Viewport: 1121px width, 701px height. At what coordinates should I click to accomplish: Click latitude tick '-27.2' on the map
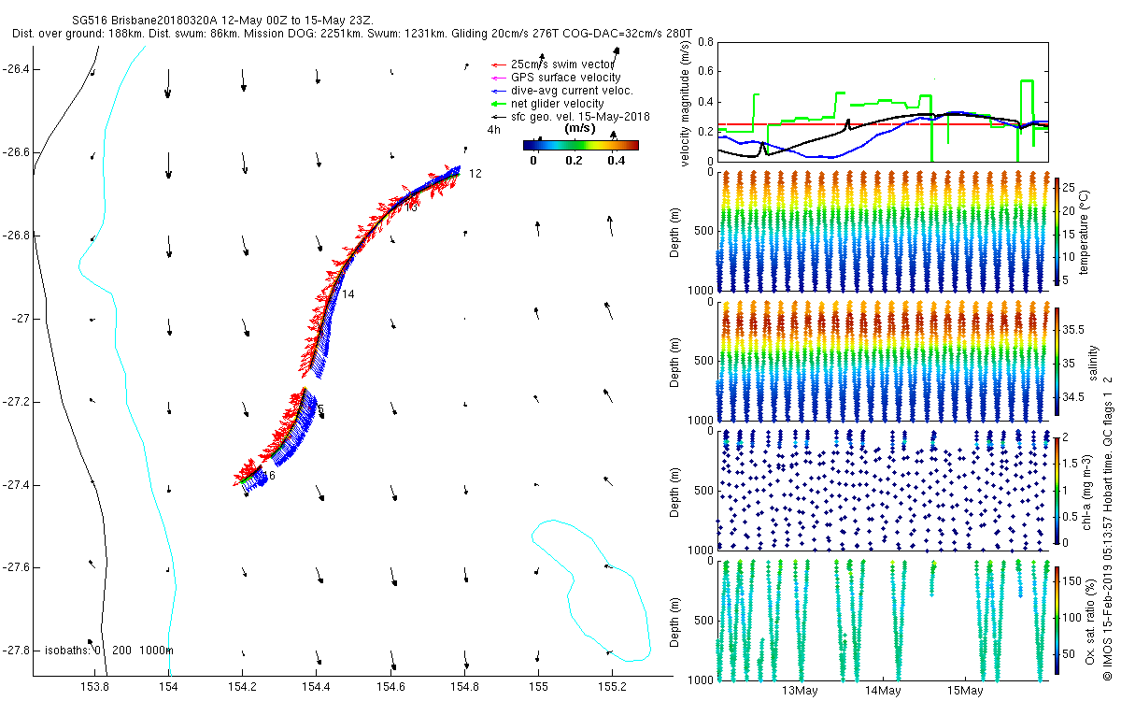(15, 402)
